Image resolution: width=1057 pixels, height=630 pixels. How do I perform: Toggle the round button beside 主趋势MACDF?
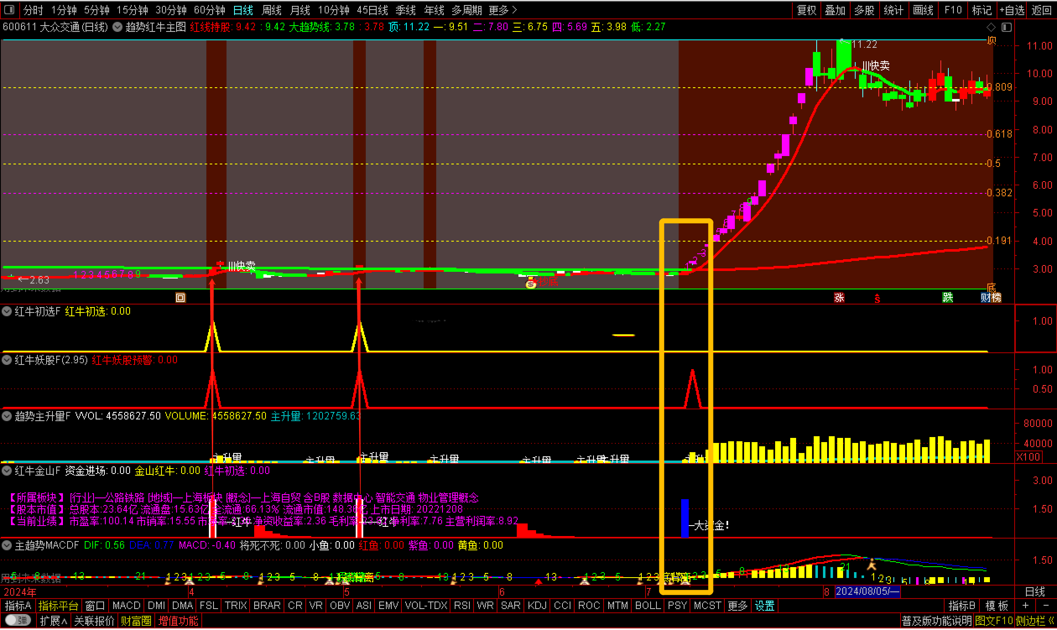(7, 545)
